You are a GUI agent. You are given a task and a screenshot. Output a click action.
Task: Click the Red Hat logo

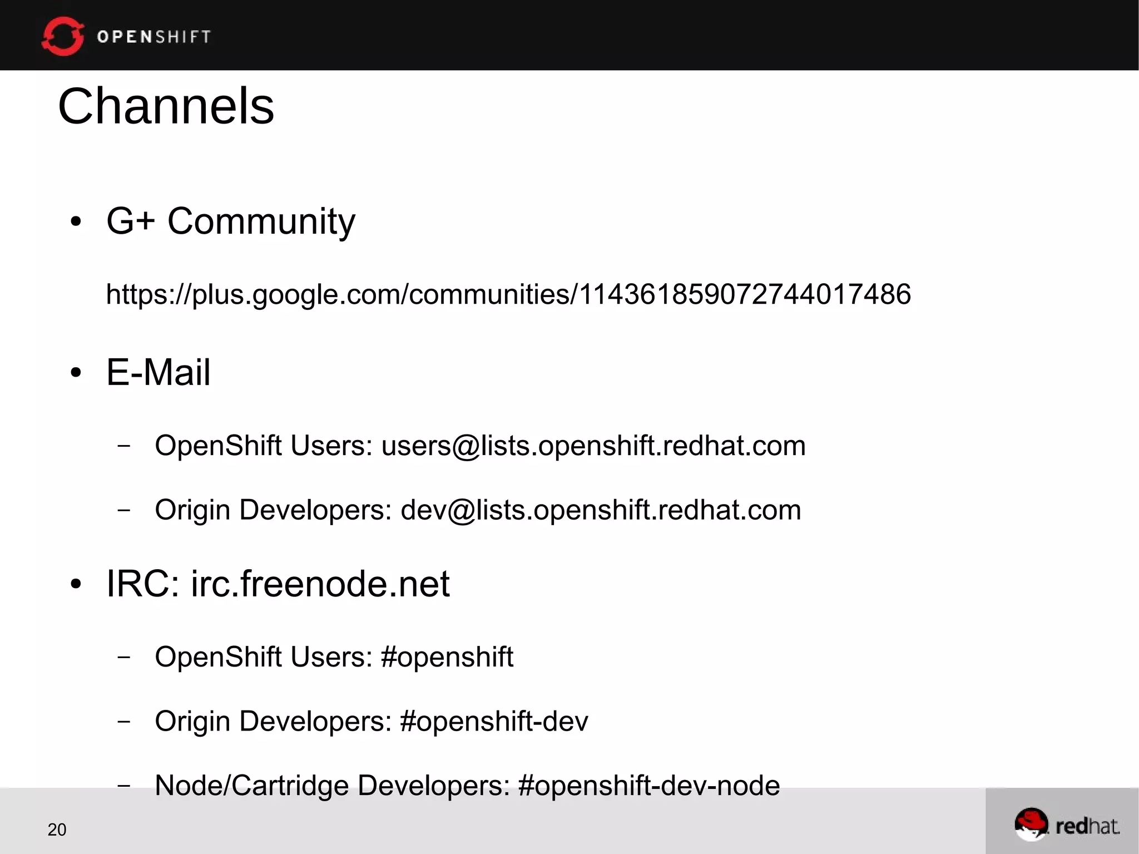[1067, 825]
